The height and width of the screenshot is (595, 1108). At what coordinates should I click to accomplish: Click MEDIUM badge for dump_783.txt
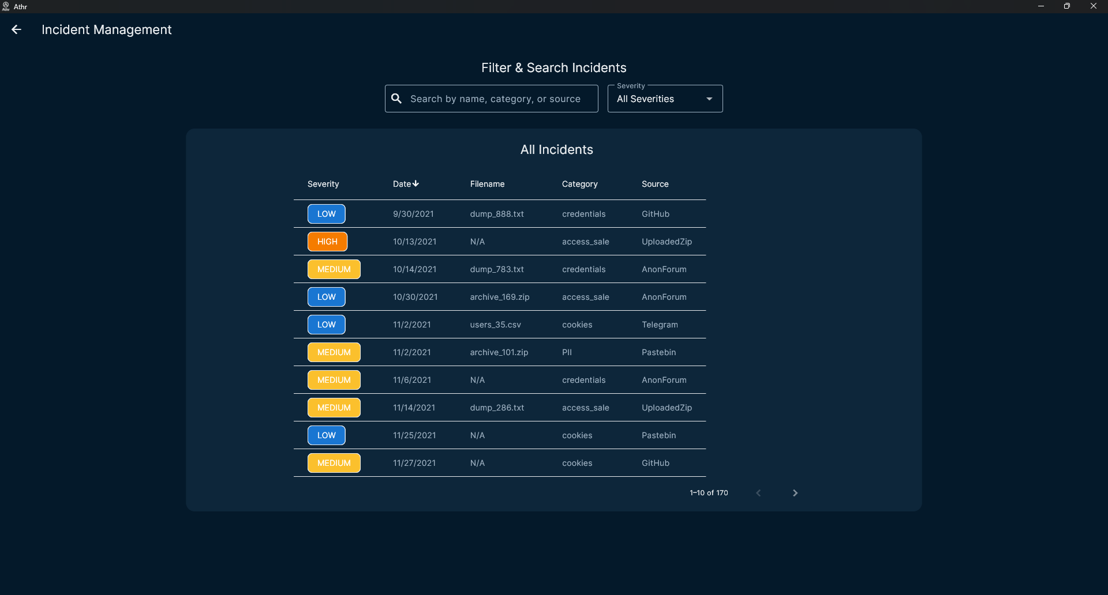[x=334, y=269]
